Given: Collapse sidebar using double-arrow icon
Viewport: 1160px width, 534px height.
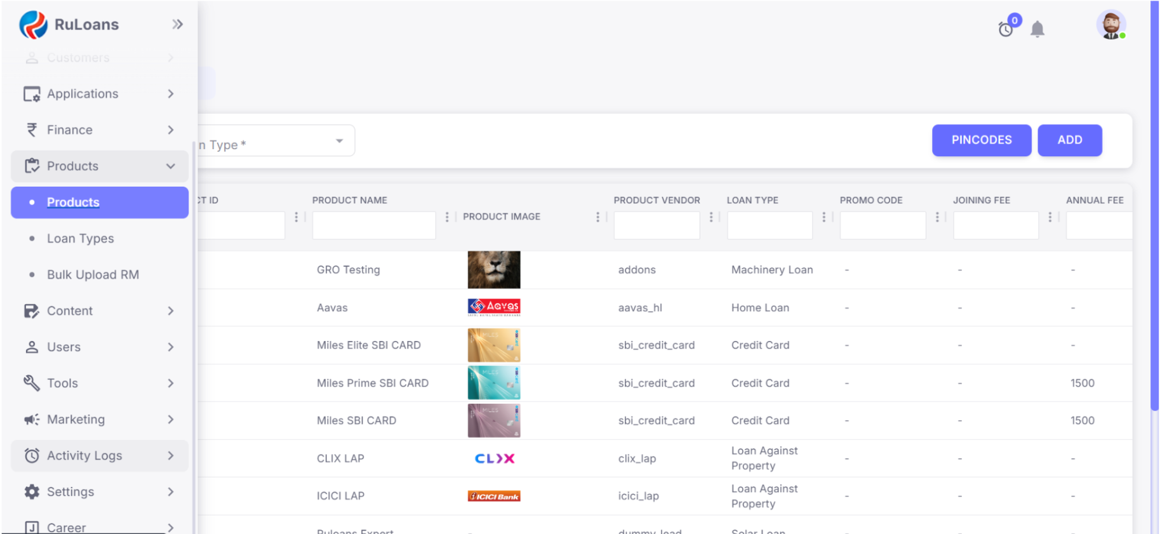Looking at the screenshot, I should [177, 24].
